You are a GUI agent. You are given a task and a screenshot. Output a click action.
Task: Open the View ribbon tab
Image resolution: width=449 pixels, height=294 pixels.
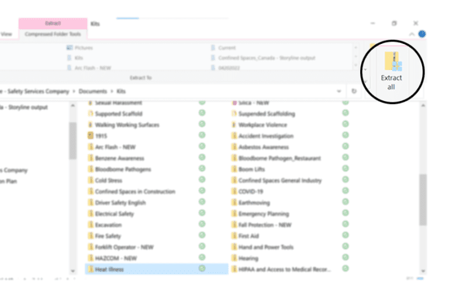click(7, 35)
